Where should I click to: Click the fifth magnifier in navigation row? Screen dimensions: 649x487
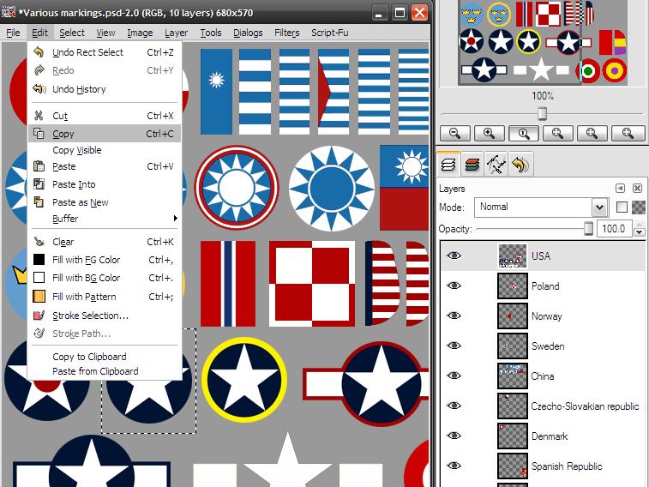(x=592, y=133)
